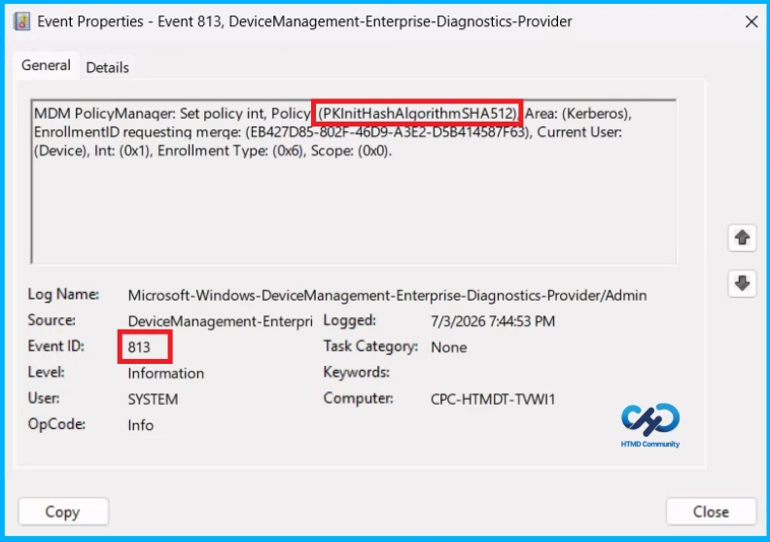Click inside the event description text box
The image size is (770, 542).
tap(354, 182)
